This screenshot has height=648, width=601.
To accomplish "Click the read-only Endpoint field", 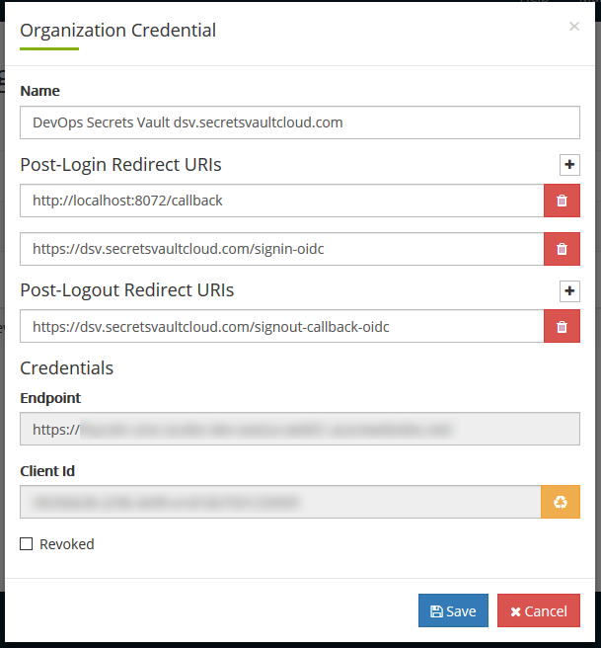I will click(x=299, y=430).
